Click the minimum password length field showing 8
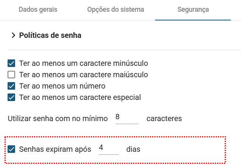The image size is (241, 165). coord(126,118)
